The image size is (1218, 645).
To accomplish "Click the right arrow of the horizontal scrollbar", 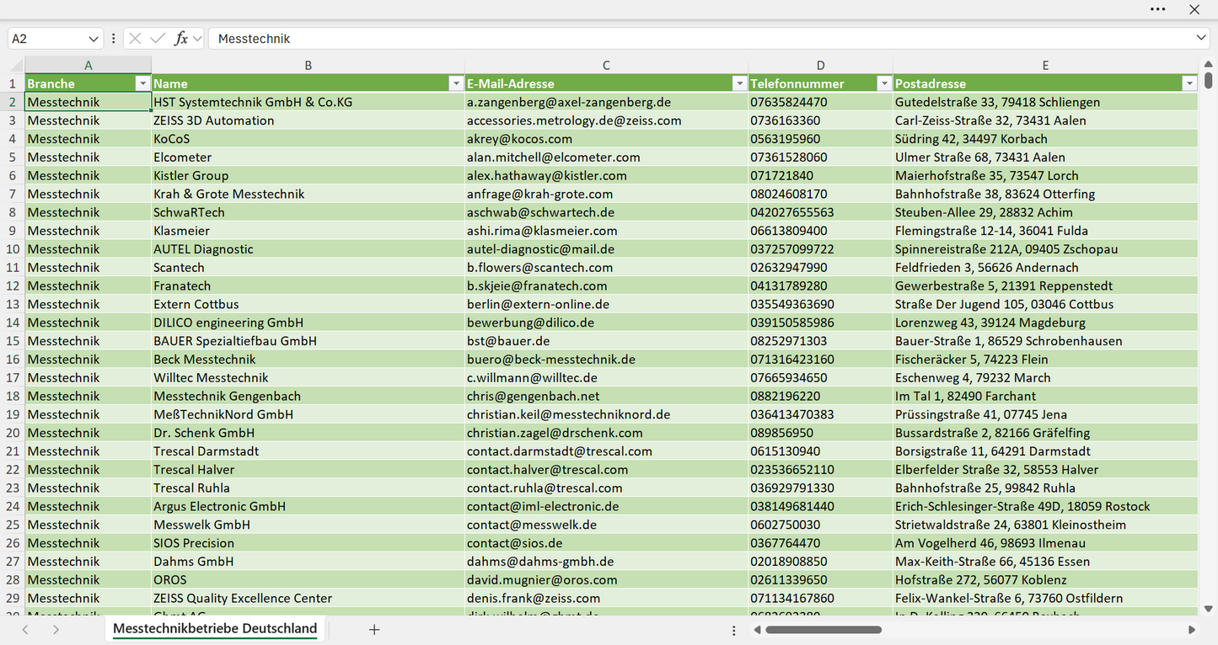I will point(1192,630).
